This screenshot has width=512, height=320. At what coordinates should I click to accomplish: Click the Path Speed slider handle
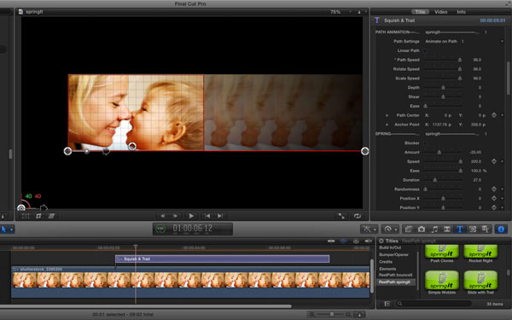[x=460, y=60]
